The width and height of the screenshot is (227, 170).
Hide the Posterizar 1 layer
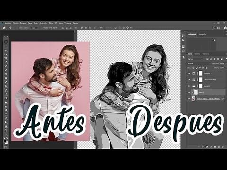pyautogui.click(x=189, y=73)
